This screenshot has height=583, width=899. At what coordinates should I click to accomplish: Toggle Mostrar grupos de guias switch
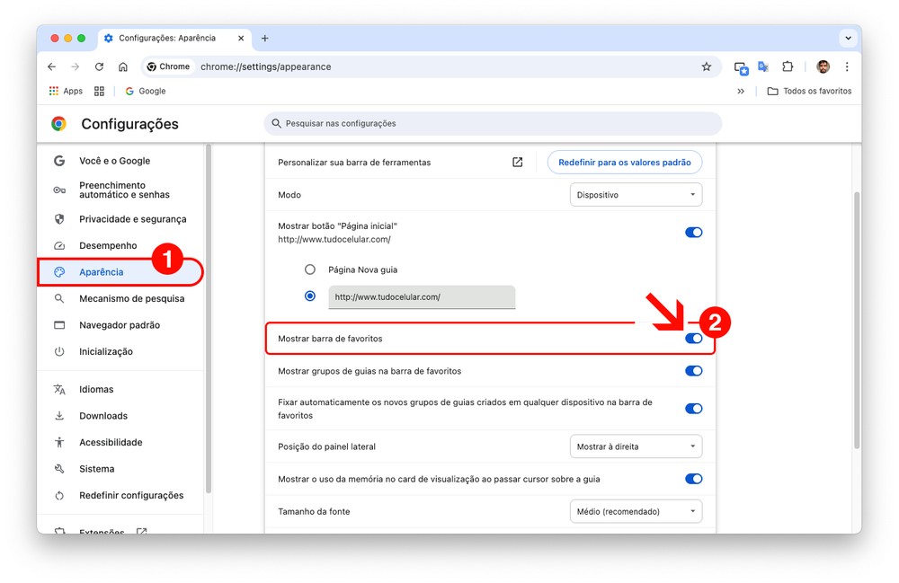(x=693, y=371)
